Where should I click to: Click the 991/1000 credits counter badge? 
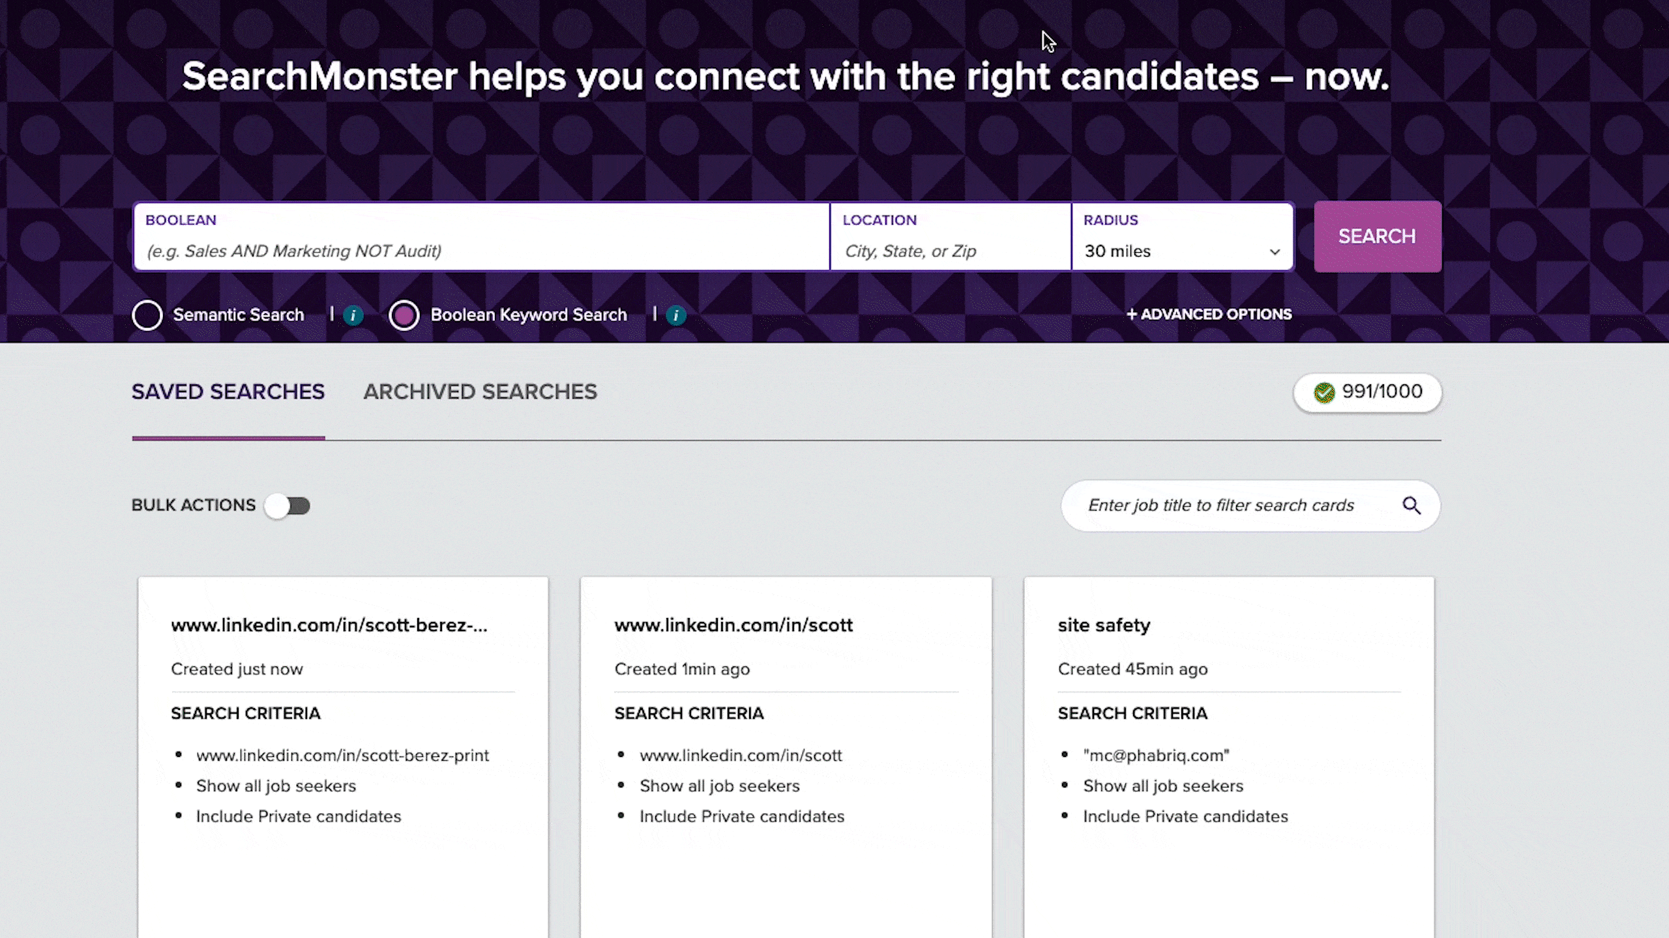click(1368, 392)
